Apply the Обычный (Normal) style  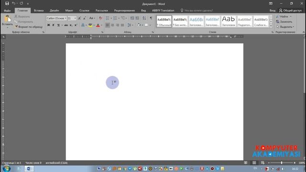click(x=164, y=21)
